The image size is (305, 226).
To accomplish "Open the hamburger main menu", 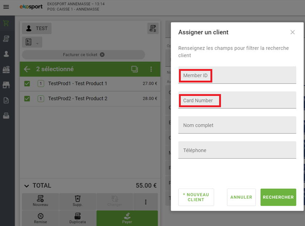I will coord(6,7).
